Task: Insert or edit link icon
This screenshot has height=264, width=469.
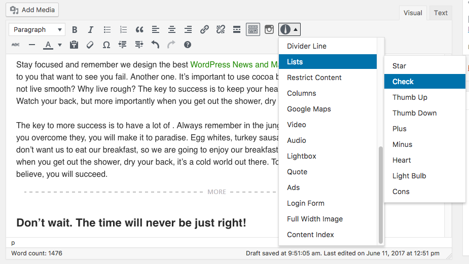Action: tap(204, 29)
